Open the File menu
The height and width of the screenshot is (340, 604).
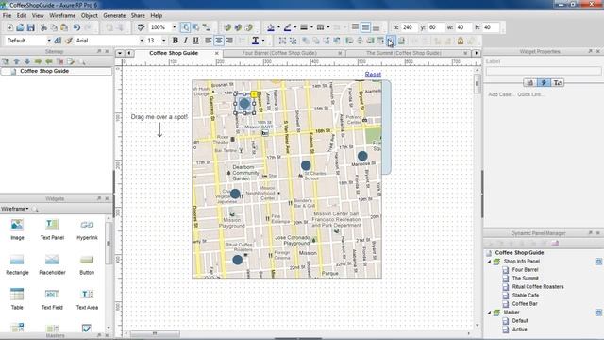click(7, 15)
